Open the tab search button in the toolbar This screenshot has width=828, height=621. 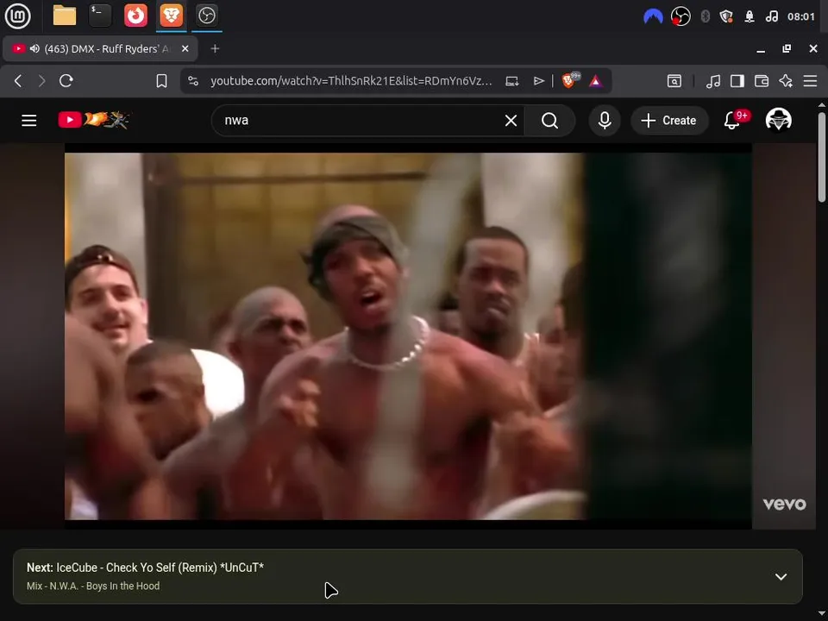click(674, 81)
